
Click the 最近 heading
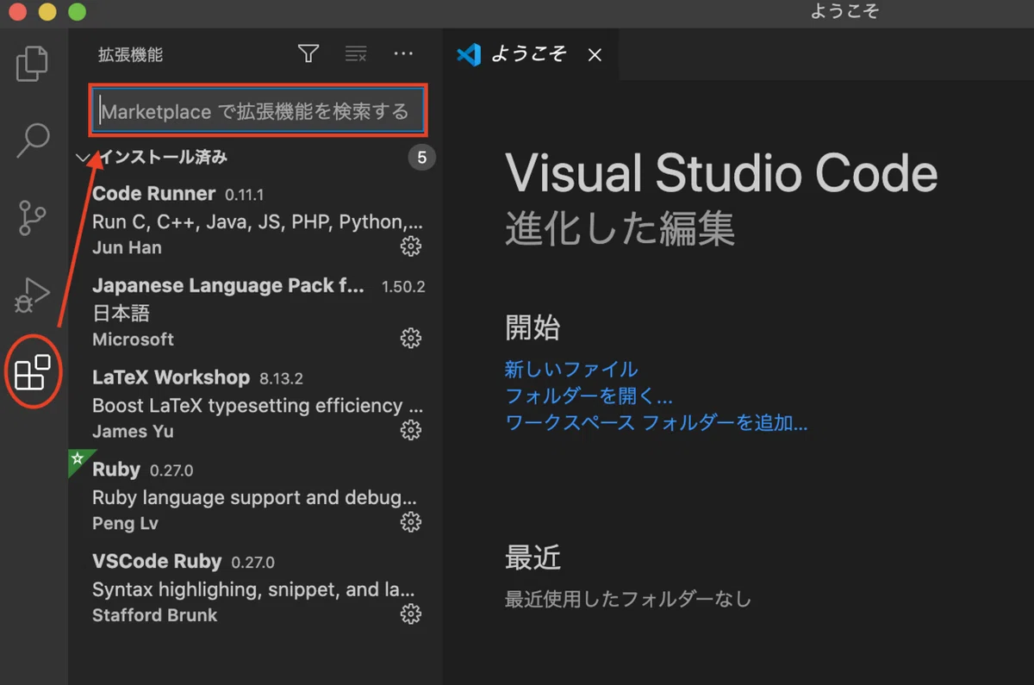tap(533, 557)
